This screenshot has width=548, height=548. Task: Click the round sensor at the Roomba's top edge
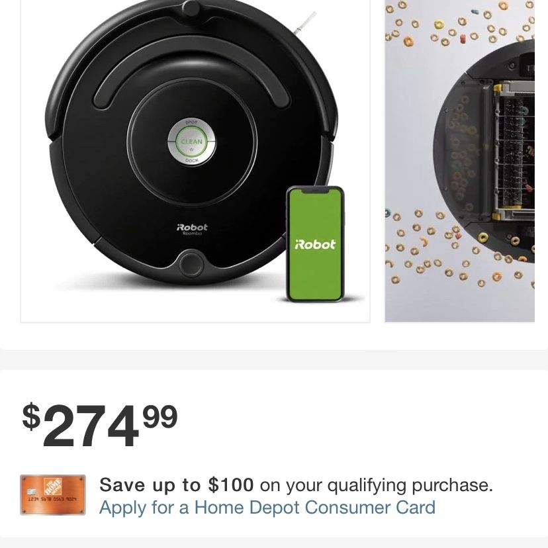pyautogui.click(x=191, y=8)
